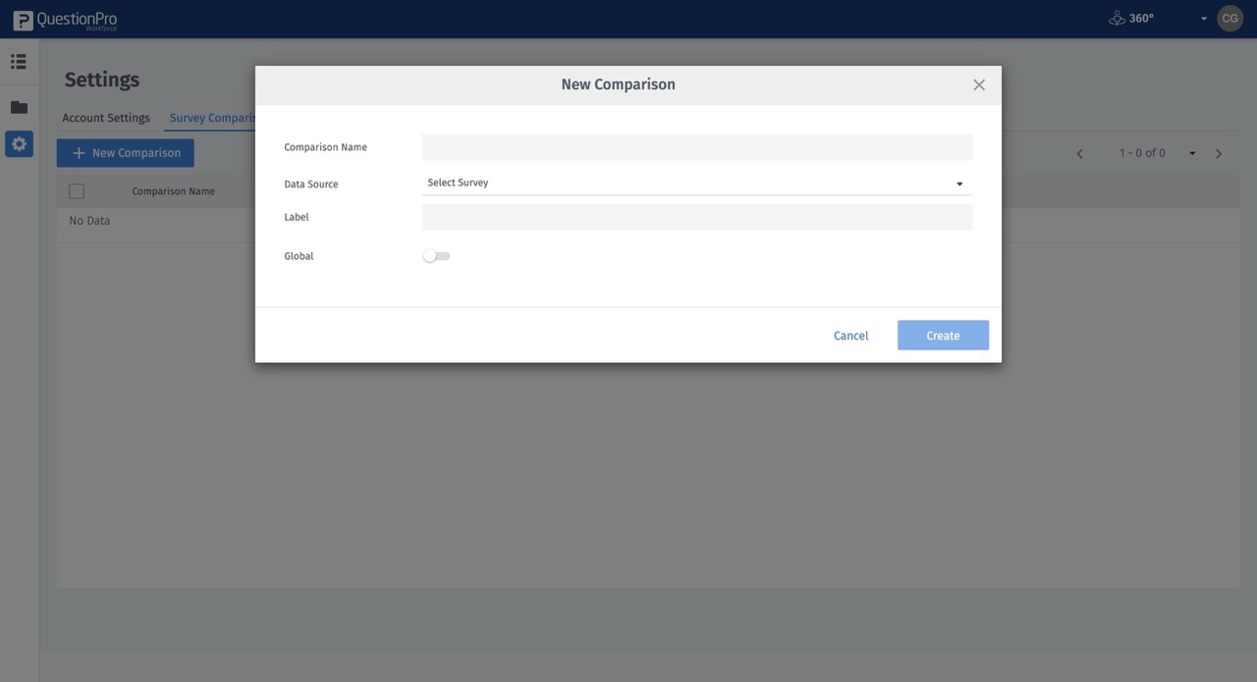This screenshot has height=682, width=1257.
Task: Check the select-all checkbox in table header
Action: coord(77,190)
